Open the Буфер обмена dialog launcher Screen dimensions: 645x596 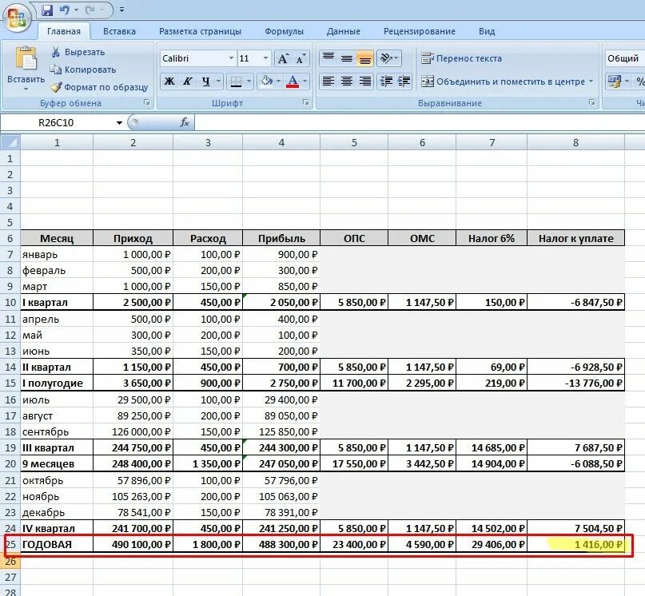(147, 102)
